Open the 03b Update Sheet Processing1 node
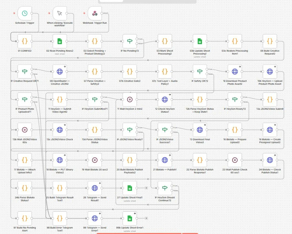Screen dimensions: 292x234 200,41
